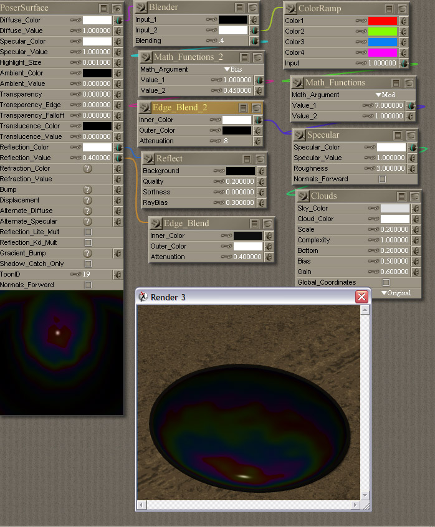Click the Reflection_Value number field
435x527 pixels.
(x=97, y=158)
